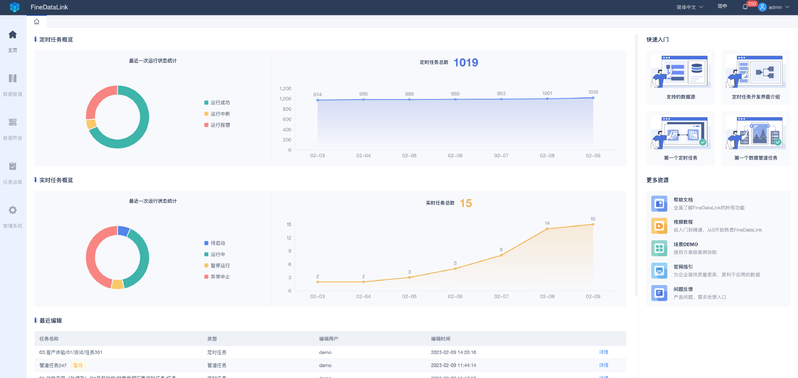Viewport: 798px width, 378px height.
Task: Toggle 运行中断 legend item
Action: pos(217,114)
